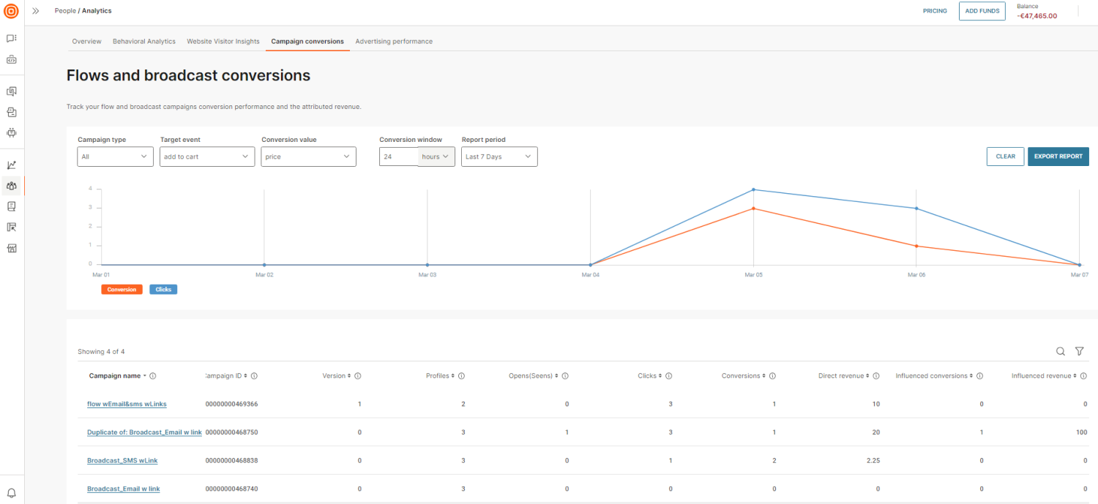
Task: Switch to Website Visitor Insights tab
Action: tap(223, 42)
